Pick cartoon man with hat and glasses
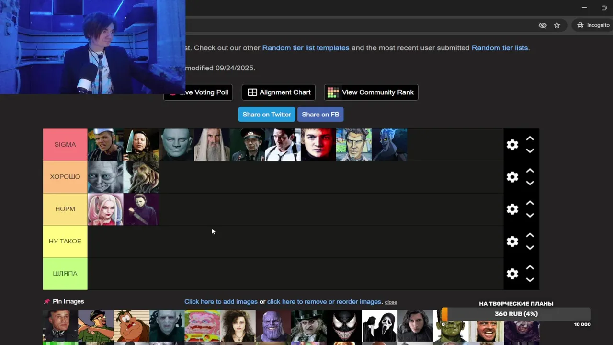 tap(96, 325)
